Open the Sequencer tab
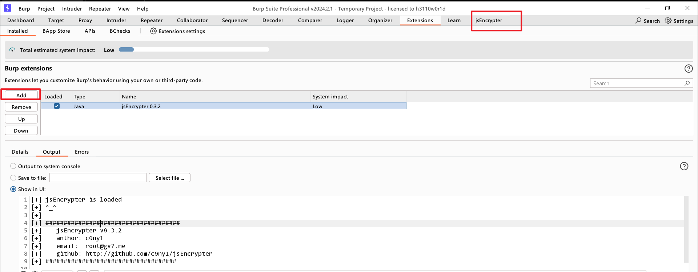This screenshot has width=698, height=272. click(235, 20)
